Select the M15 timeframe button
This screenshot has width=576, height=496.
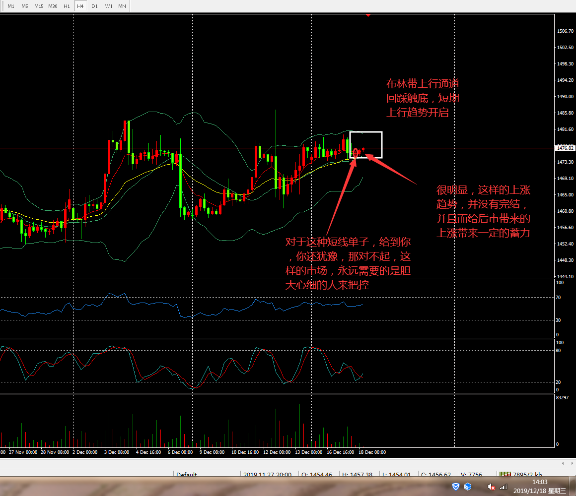pyautogui.click(x=39, y=6)
